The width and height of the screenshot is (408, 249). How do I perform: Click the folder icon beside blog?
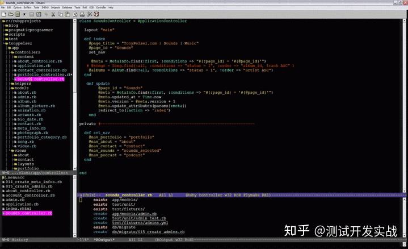coord(7,26)
